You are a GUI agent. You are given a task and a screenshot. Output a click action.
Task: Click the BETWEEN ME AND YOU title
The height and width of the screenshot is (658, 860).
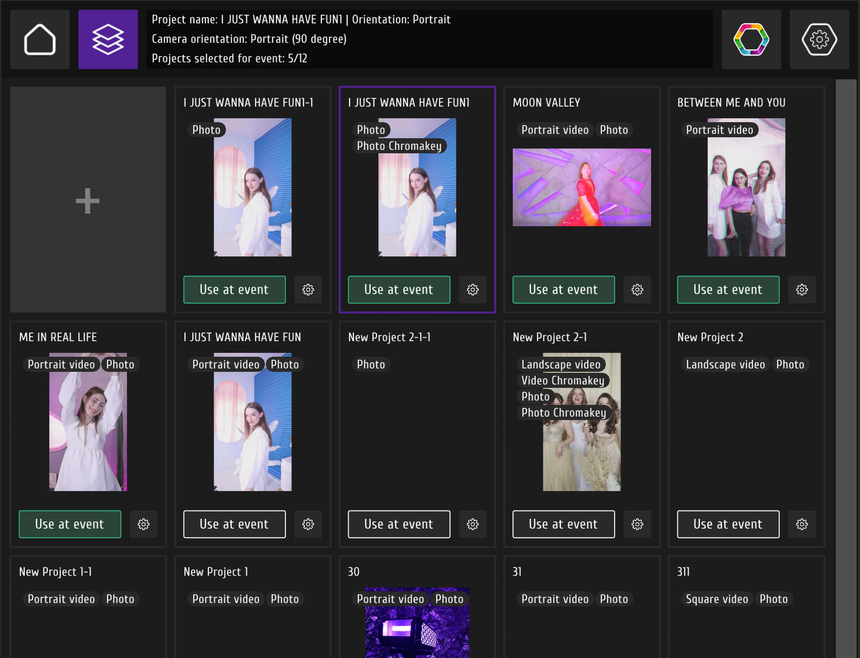pos(731,103)
